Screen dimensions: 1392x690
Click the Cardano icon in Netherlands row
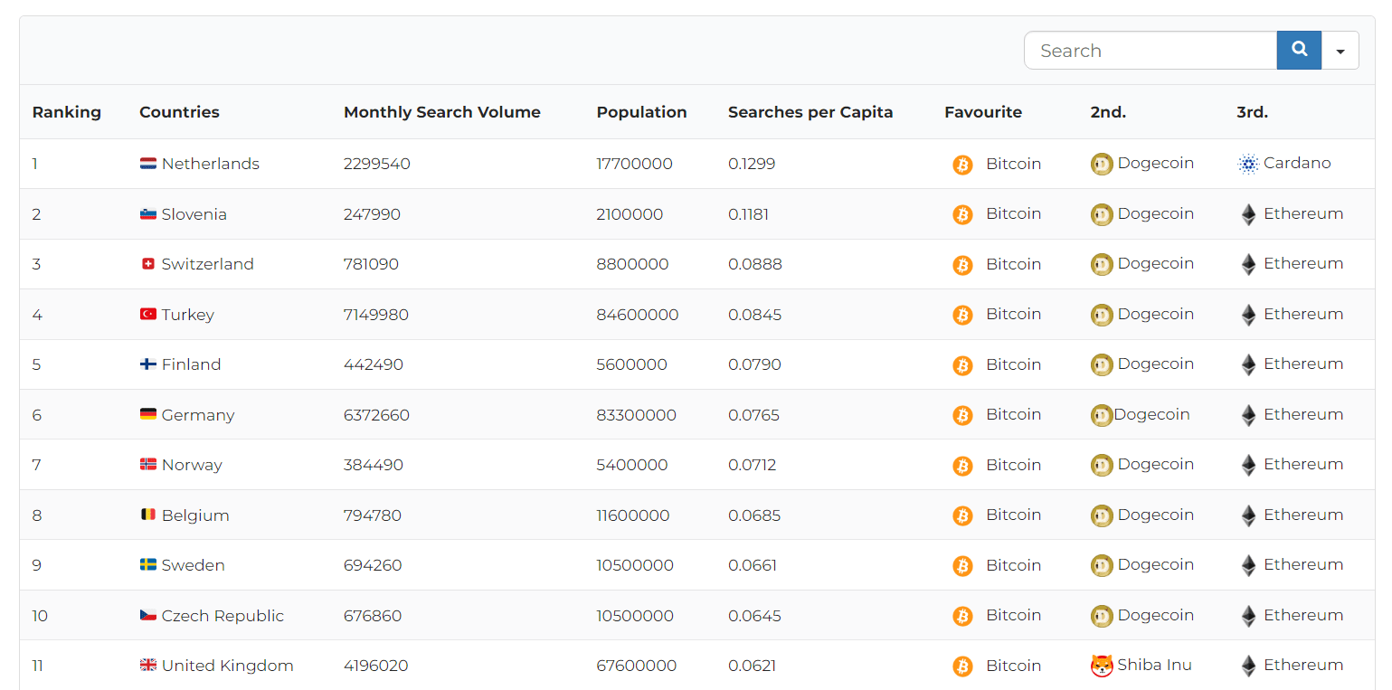coord(1248,164)
